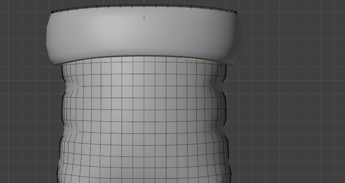Click the empty grid background left of the bottle

click(26, 112)
